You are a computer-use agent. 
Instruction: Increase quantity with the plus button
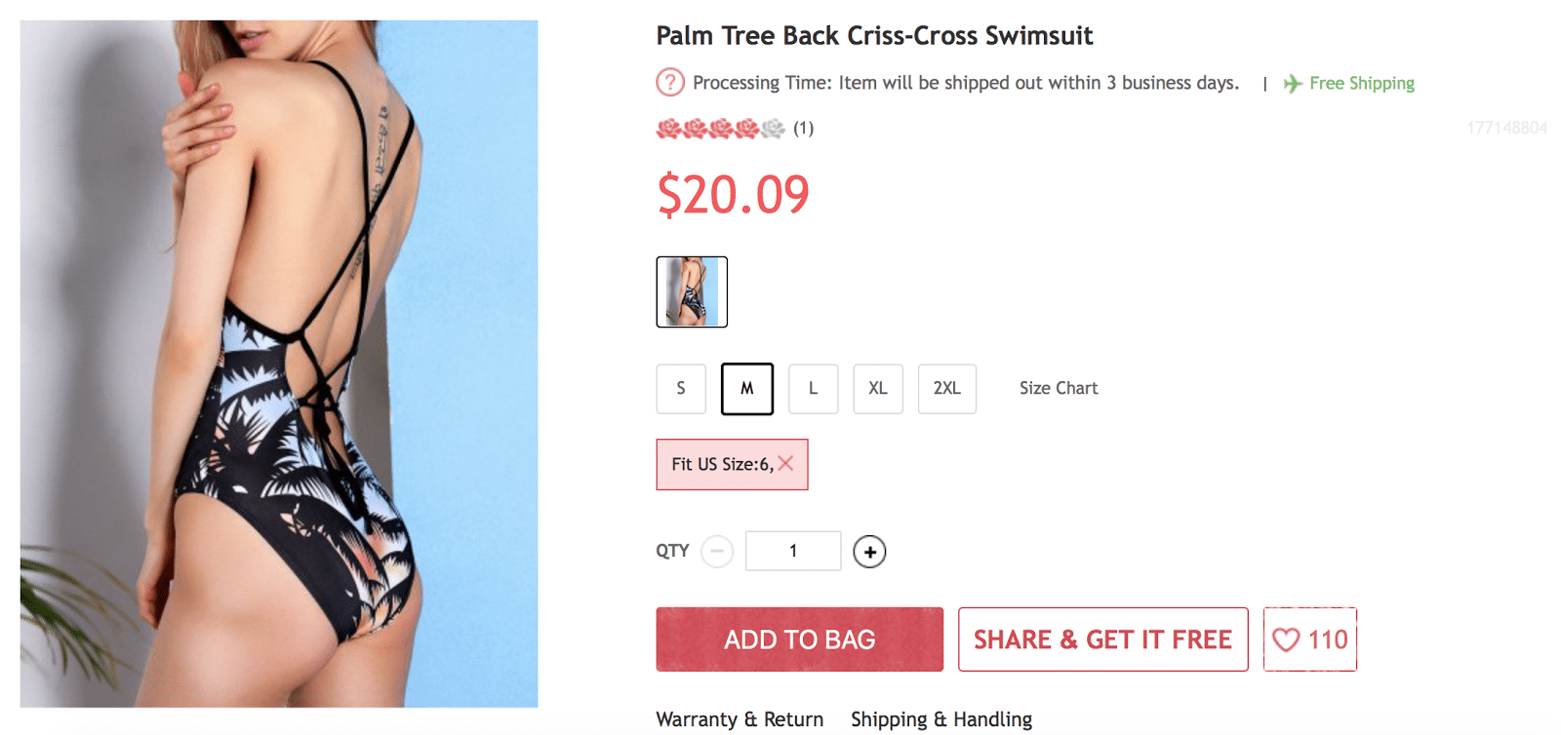click(869, 552)
